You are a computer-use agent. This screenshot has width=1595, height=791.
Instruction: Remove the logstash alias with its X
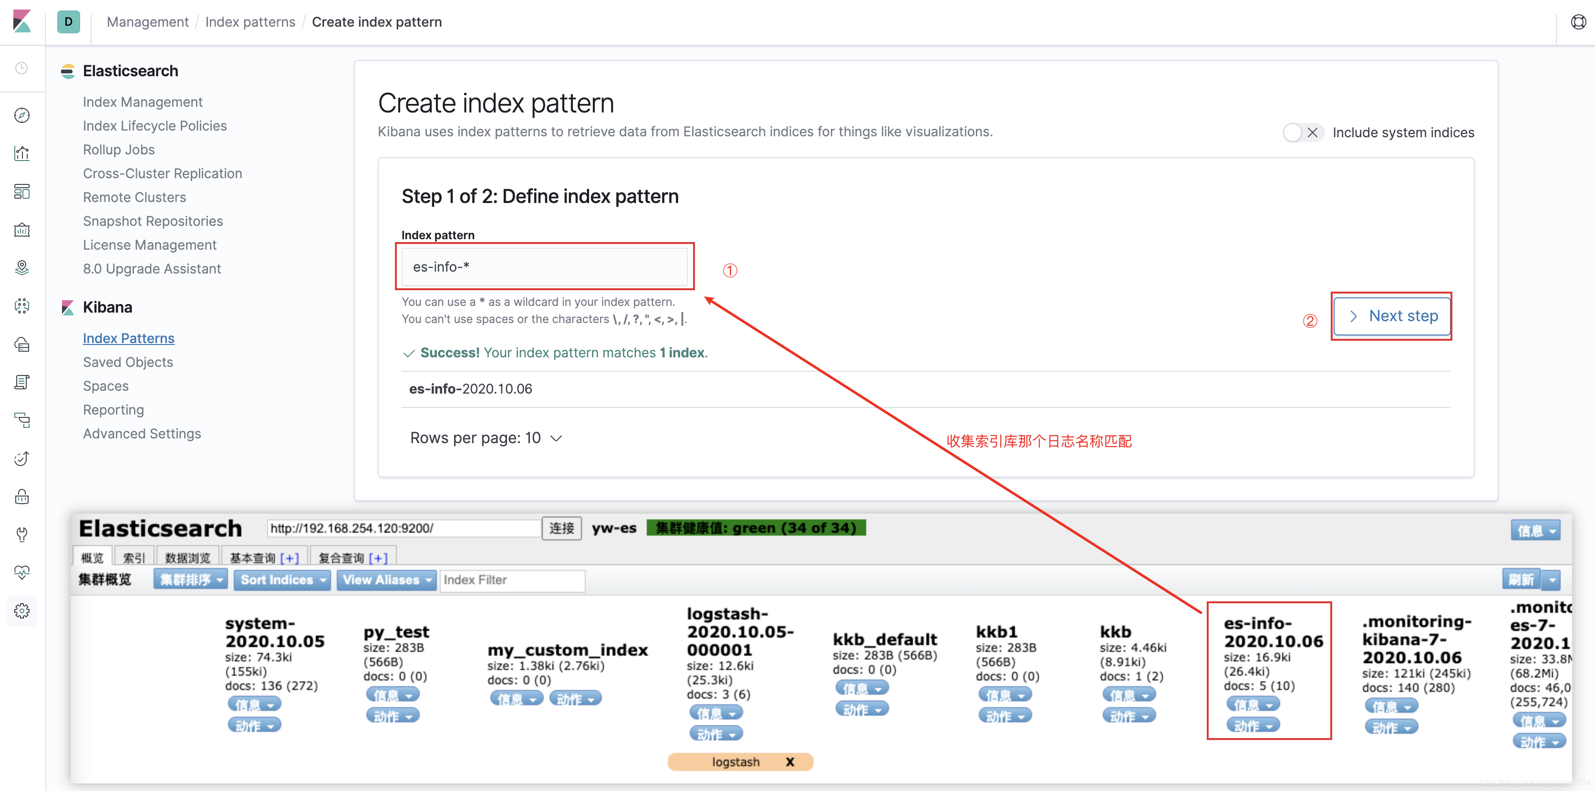pos(789,762)
